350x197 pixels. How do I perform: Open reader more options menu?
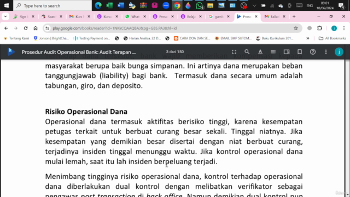(326, 52)
